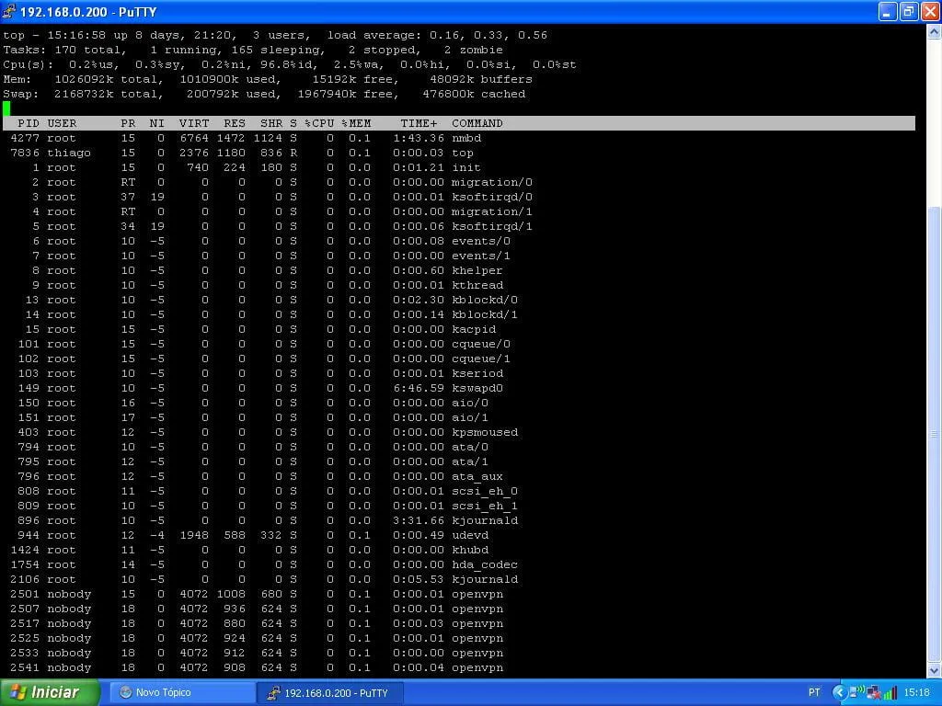The width and height of the screenshot is (942, 706).
Task: Click scrollbar down arrow in PuTTY window
Action: click(935, 670)
